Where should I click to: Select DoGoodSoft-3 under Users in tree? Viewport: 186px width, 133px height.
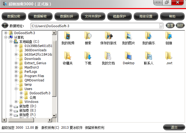click(x=40, y=93)
